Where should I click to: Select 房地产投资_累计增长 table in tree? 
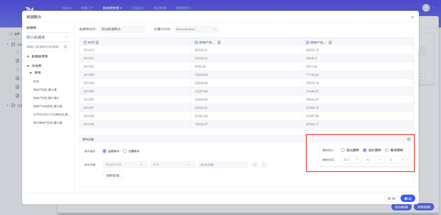click(x=46, y=98)
